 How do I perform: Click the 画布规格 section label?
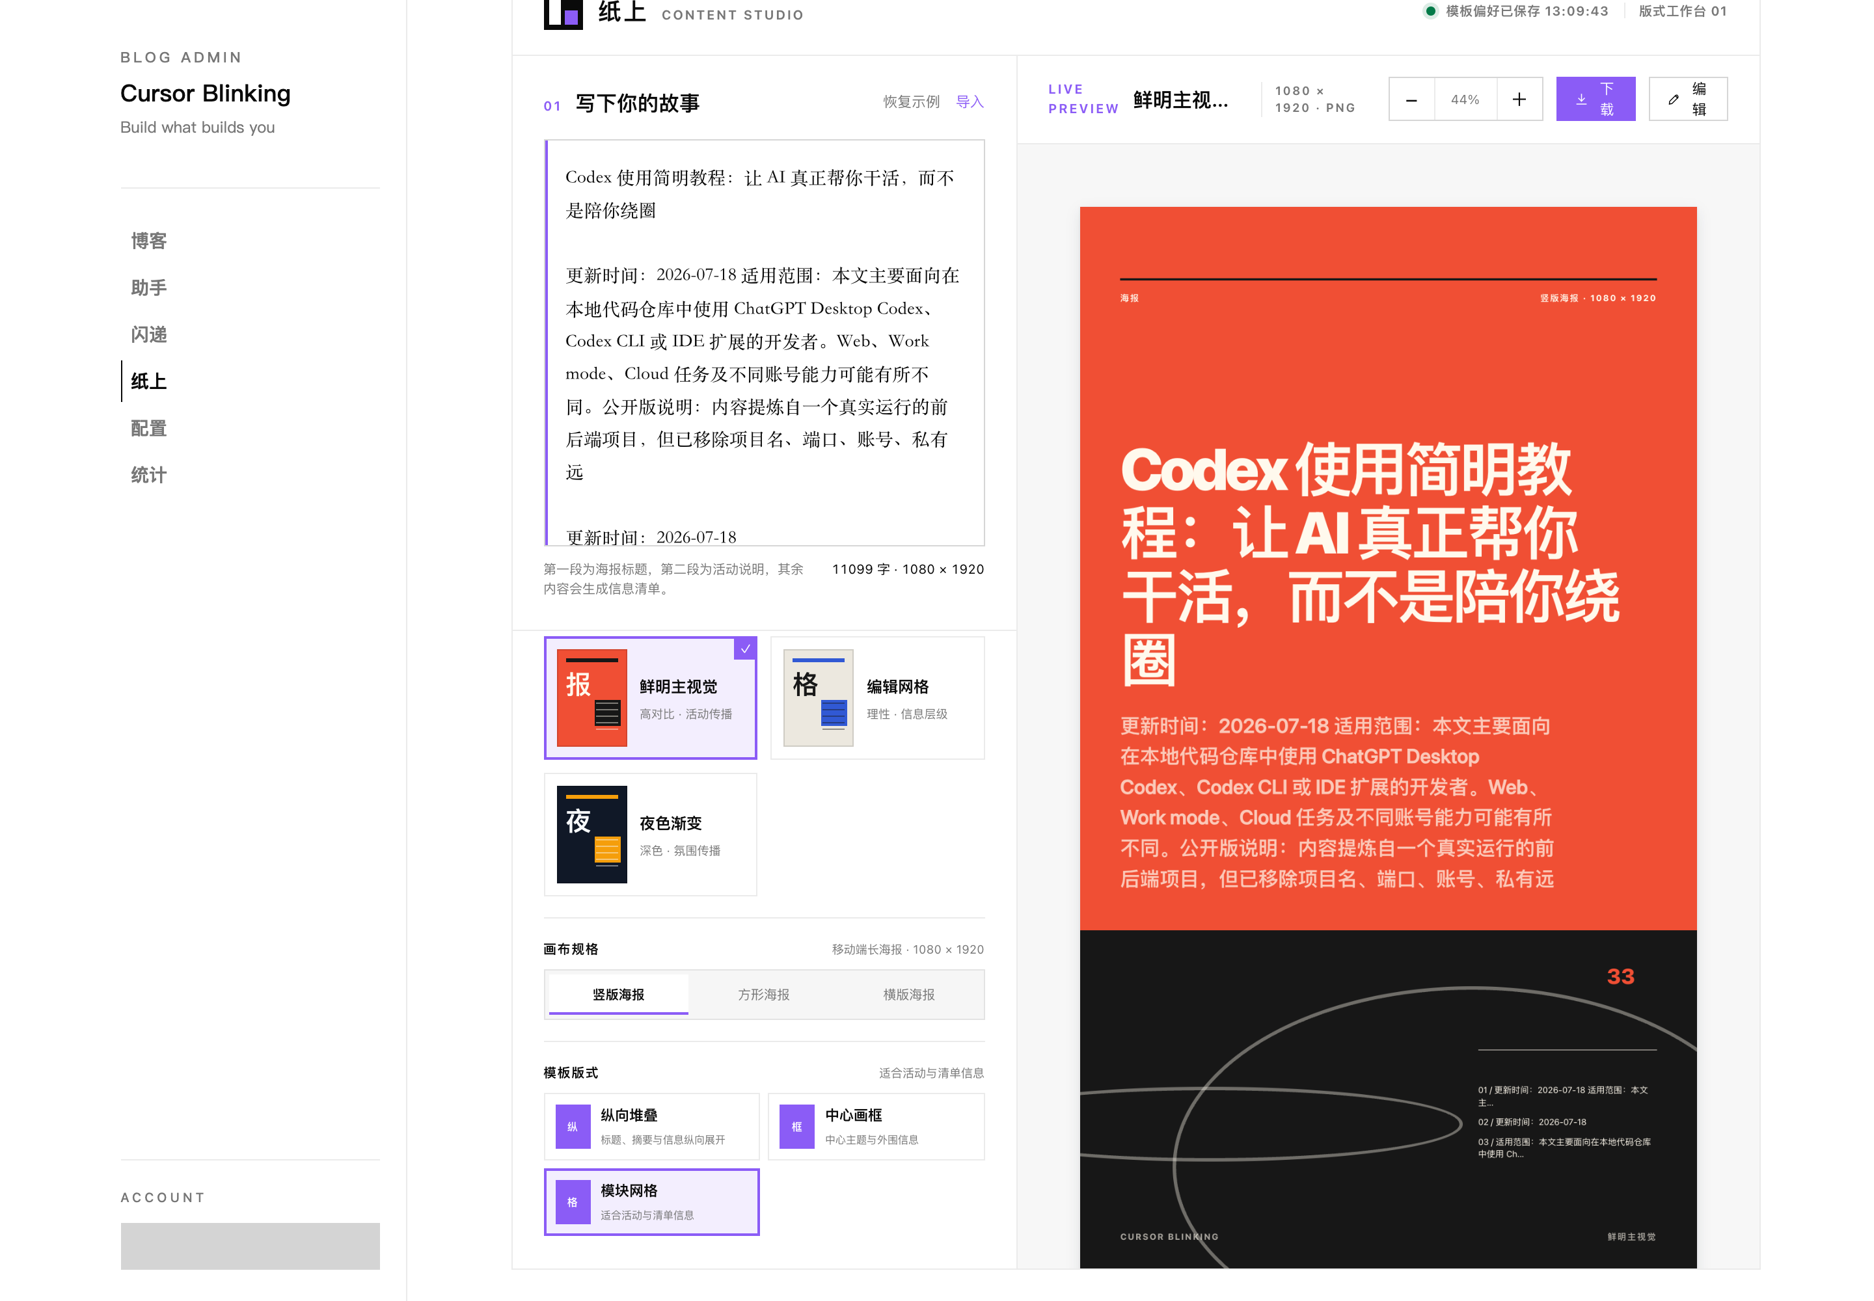pos(571,950)
